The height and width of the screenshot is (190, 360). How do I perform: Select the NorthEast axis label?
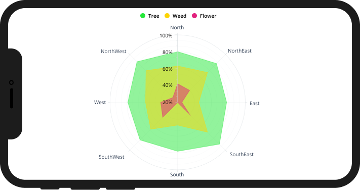(239, 51)
